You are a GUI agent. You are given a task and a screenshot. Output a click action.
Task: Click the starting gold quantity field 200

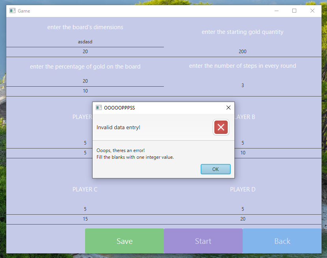click(243, 52)
